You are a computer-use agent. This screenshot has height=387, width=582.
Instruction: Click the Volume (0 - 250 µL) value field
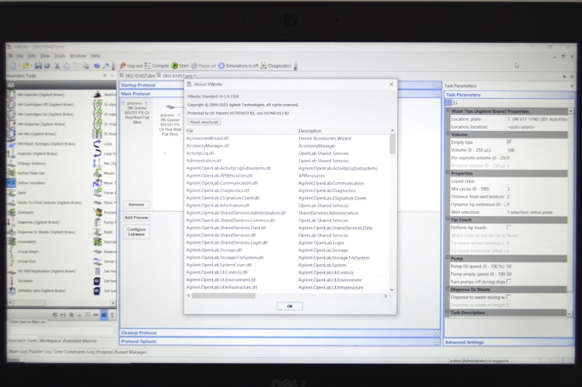point(536,151)
